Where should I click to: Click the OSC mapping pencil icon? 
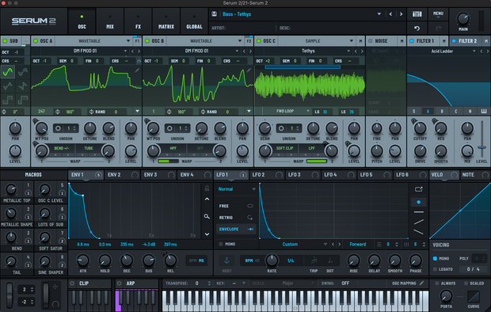pos(422,283)
